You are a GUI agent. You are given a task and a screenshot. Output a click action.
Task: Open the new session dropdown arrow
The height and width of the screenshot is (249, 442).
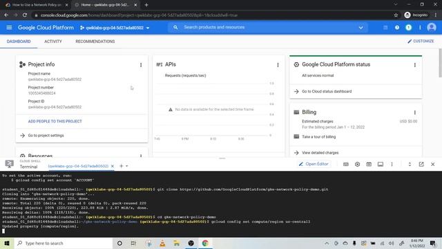point(127,166)
